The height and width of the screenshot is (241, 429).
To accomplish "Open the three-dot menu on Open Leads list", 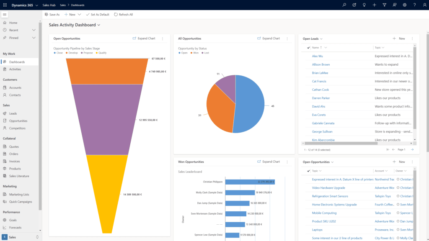I will click(x=412, y=38).
